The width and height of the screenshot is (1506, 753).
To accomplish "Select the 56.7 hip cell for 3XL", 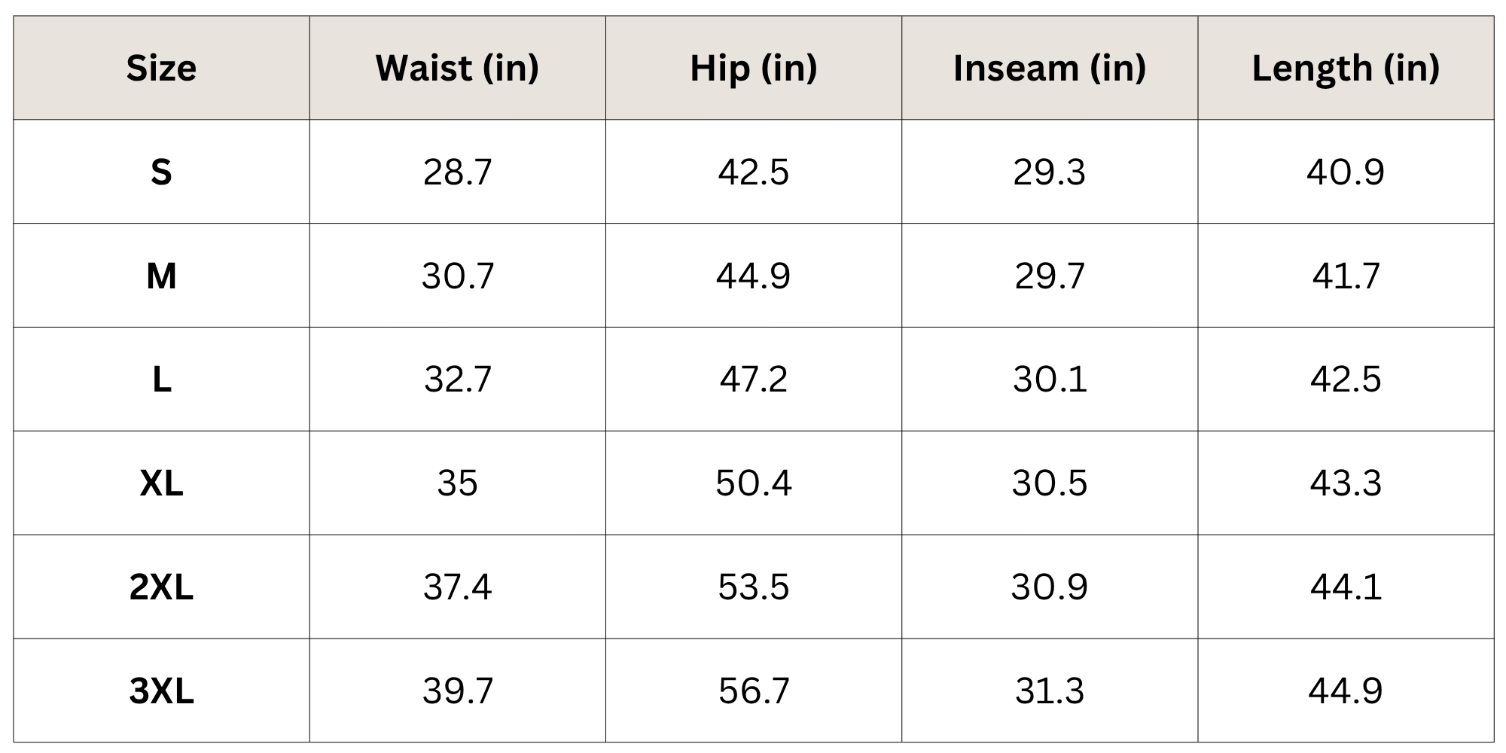I will tap(753, 691).
